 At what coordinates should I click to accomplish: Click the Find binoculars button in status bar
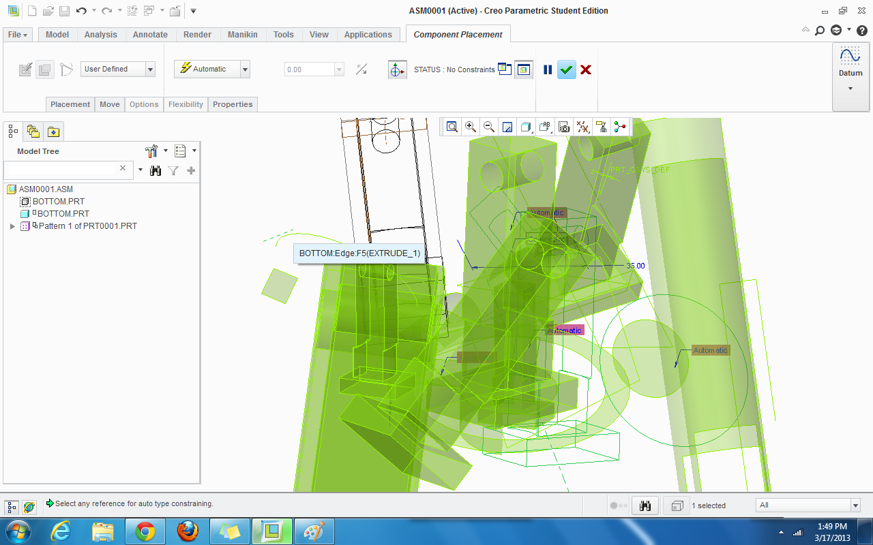[x=646, y=505]
